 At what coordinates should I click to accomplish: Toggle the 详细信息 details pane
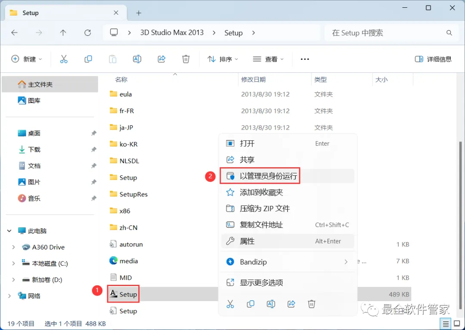coord(433,59)
